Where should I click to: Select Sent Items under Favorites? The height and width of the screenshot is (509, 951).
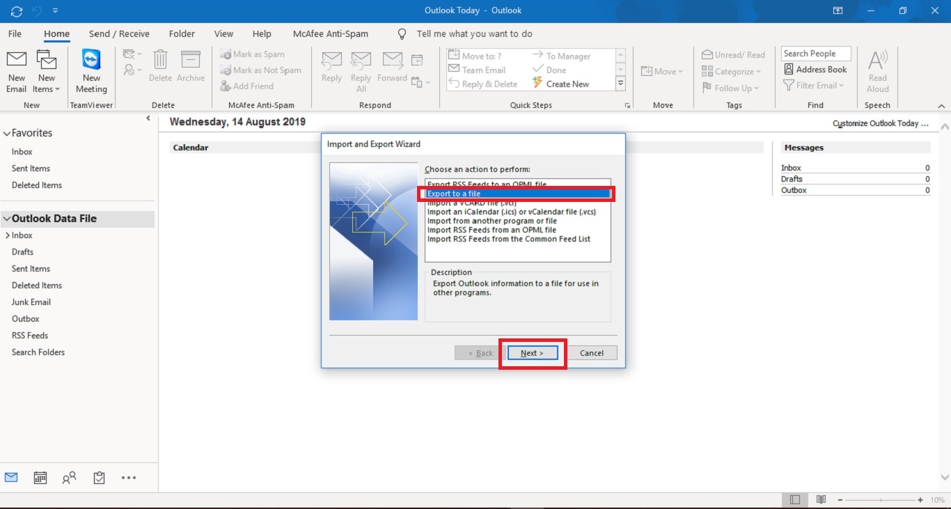[x=31, y=169]
